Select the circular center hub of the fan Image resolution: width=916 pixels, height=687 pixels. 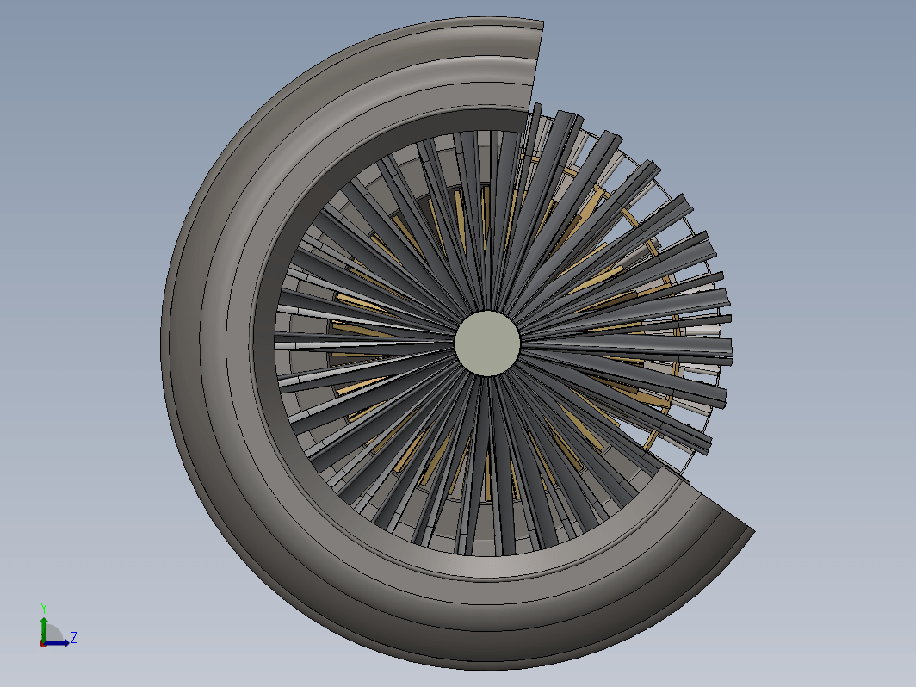487,343
